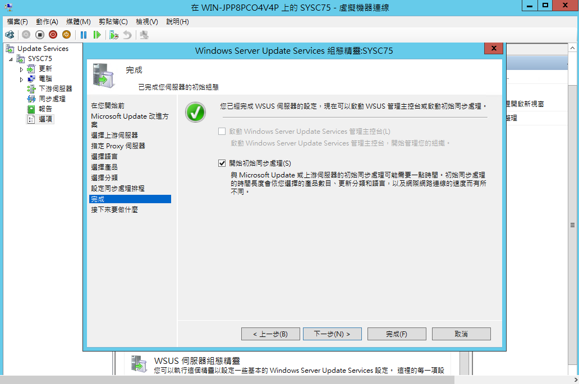Click the 取消 cancel button
This screenshot has width=579, height=384.
point(461,334)
